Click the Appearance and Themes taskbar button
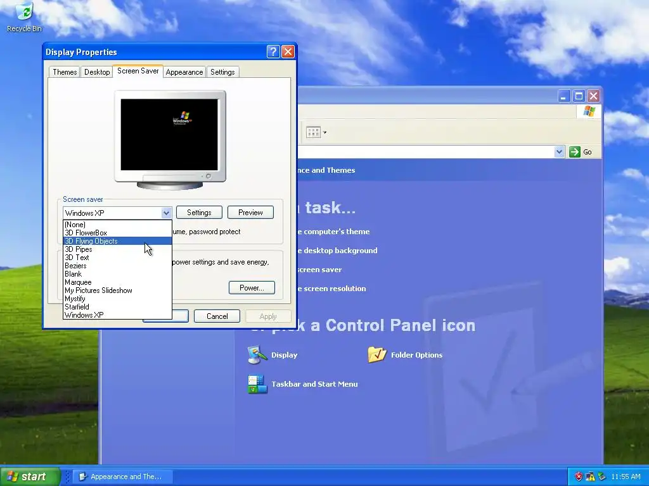 [x=122, y=477]
